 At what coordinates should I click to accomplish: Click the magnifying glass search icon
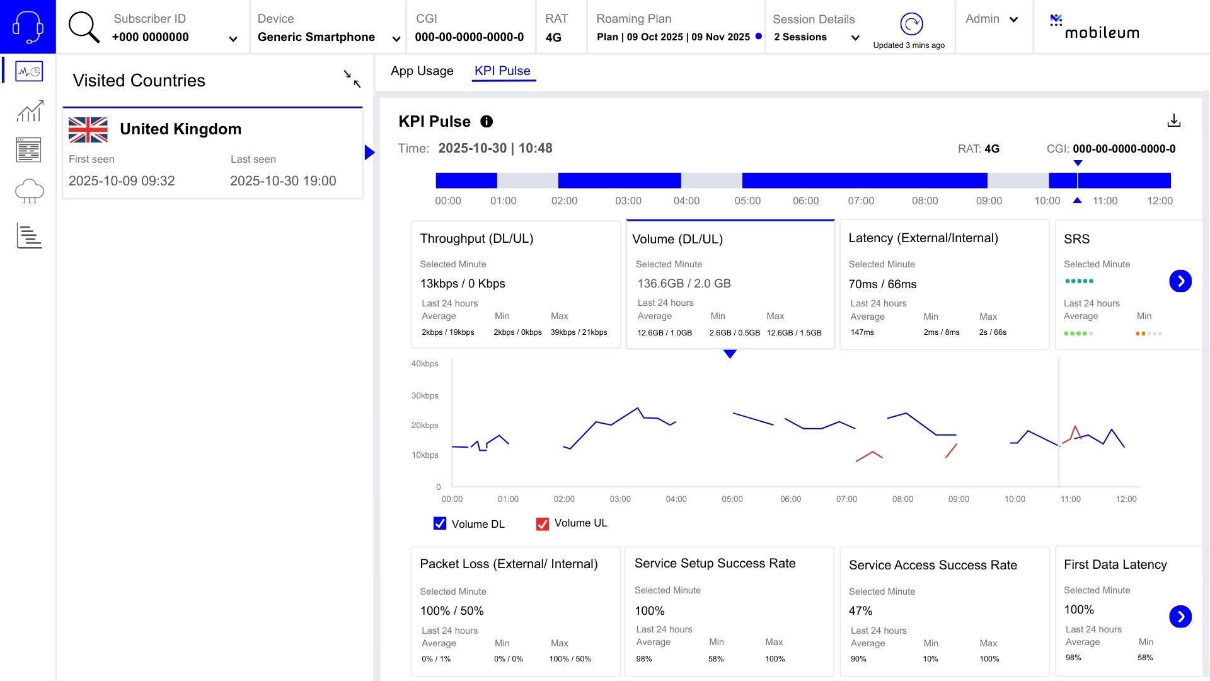click(x=84, y=27)
